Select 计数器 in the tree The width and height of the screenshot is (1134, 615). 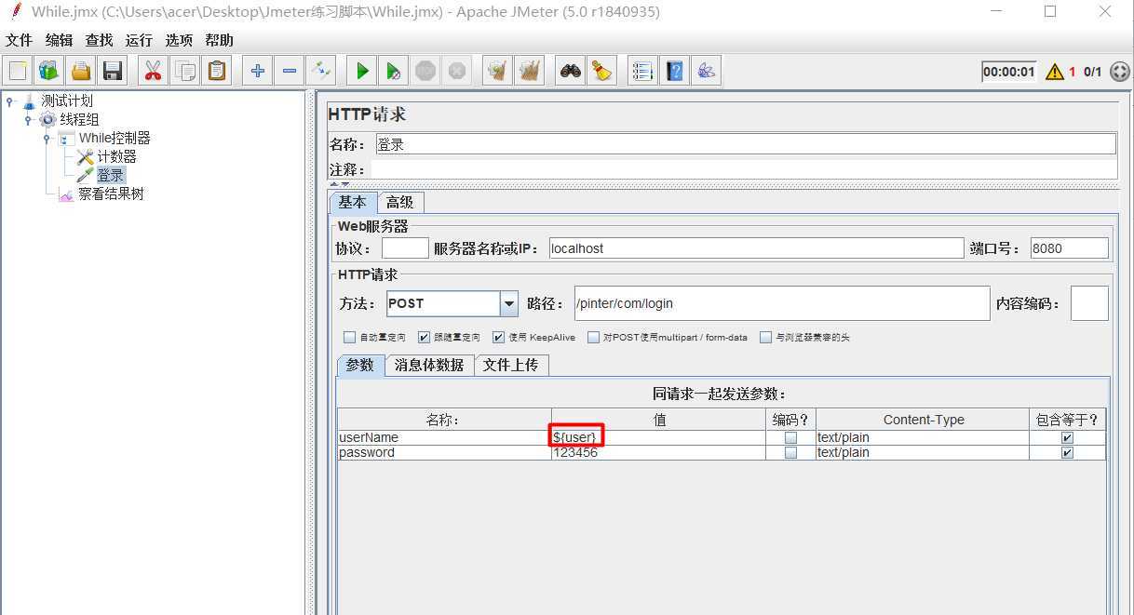[x=117, y=157]
